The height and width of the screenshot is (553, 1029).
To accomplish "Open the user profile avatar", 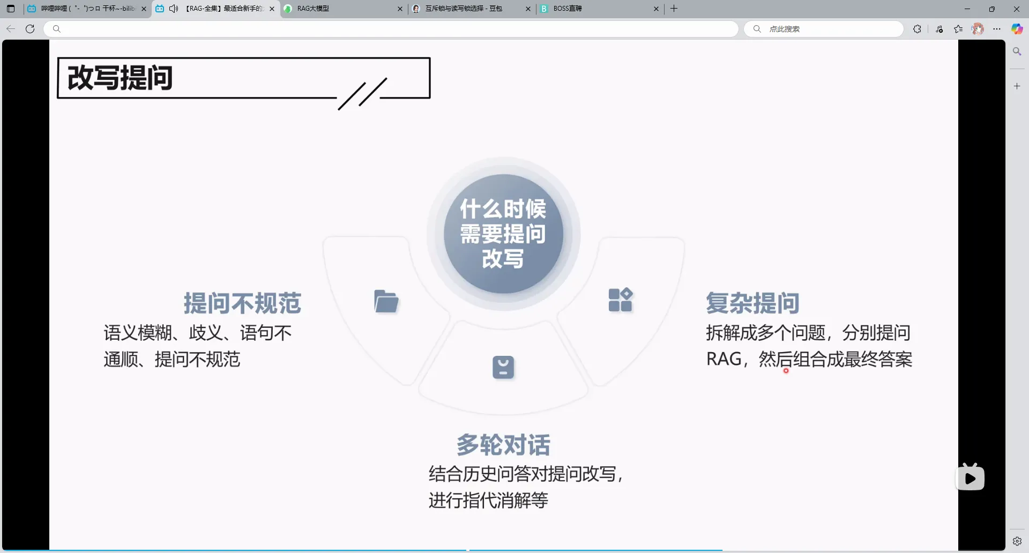I will point(978,29).
